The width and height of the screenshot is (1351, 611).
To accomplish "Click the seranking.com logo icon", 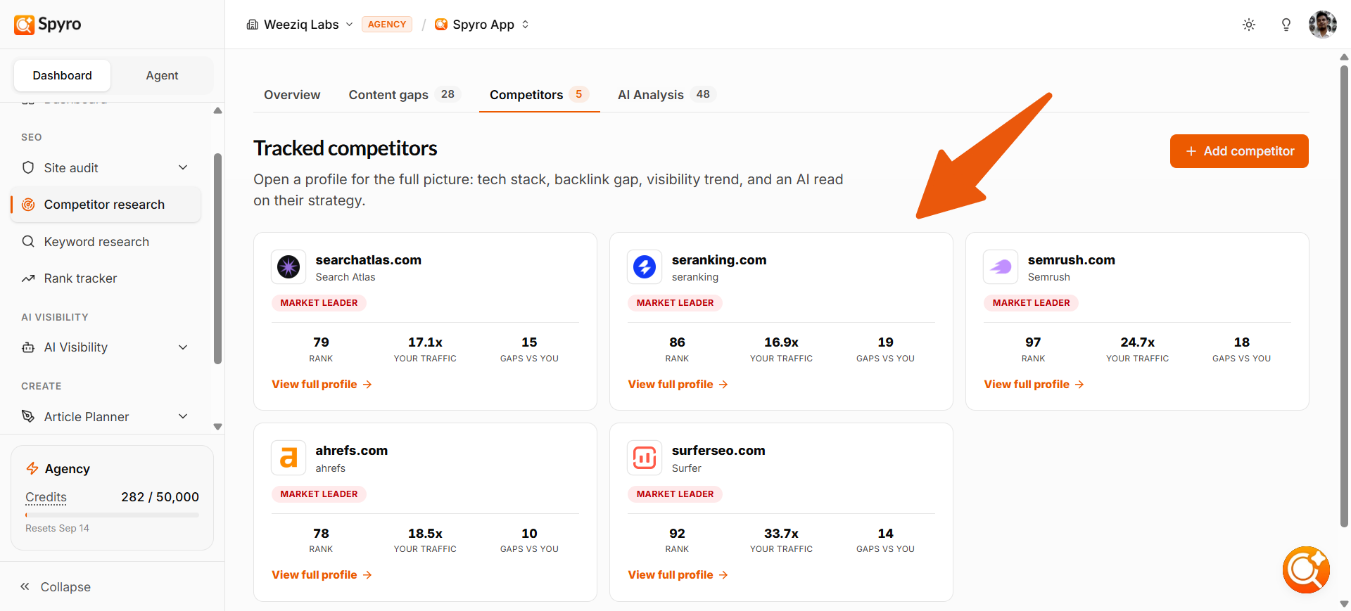I will pyautogui.click(x=645, y=267).
